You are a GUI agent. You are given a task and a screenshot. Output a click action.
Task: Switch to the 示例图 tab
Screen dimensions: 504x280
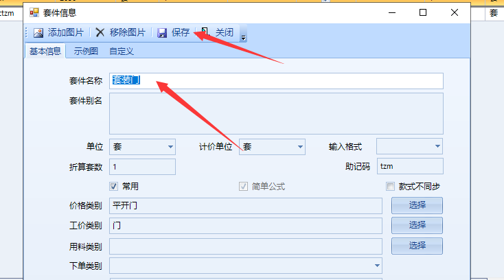pos(86,51)
